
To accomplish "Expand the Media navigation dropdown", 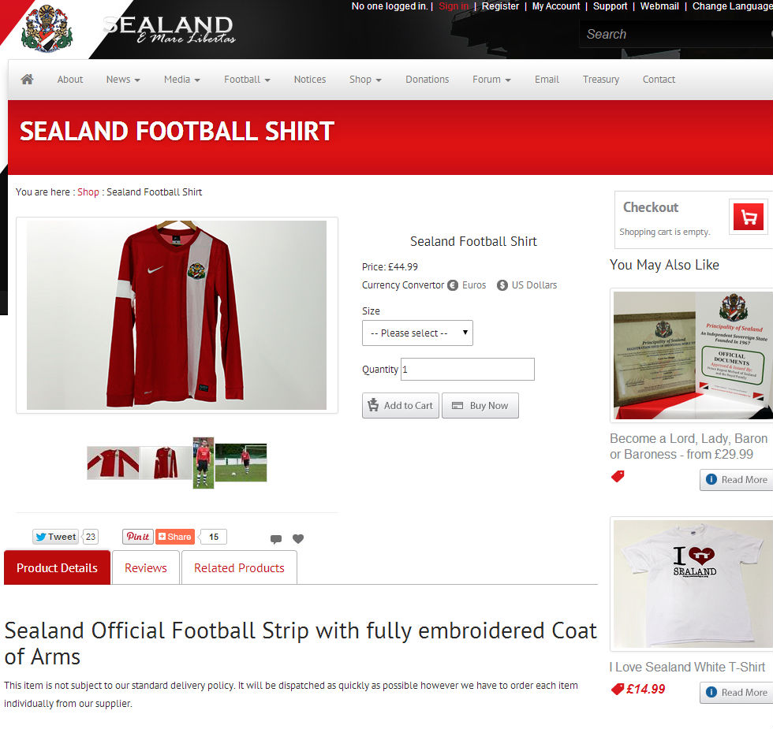I will coord(182,80).
